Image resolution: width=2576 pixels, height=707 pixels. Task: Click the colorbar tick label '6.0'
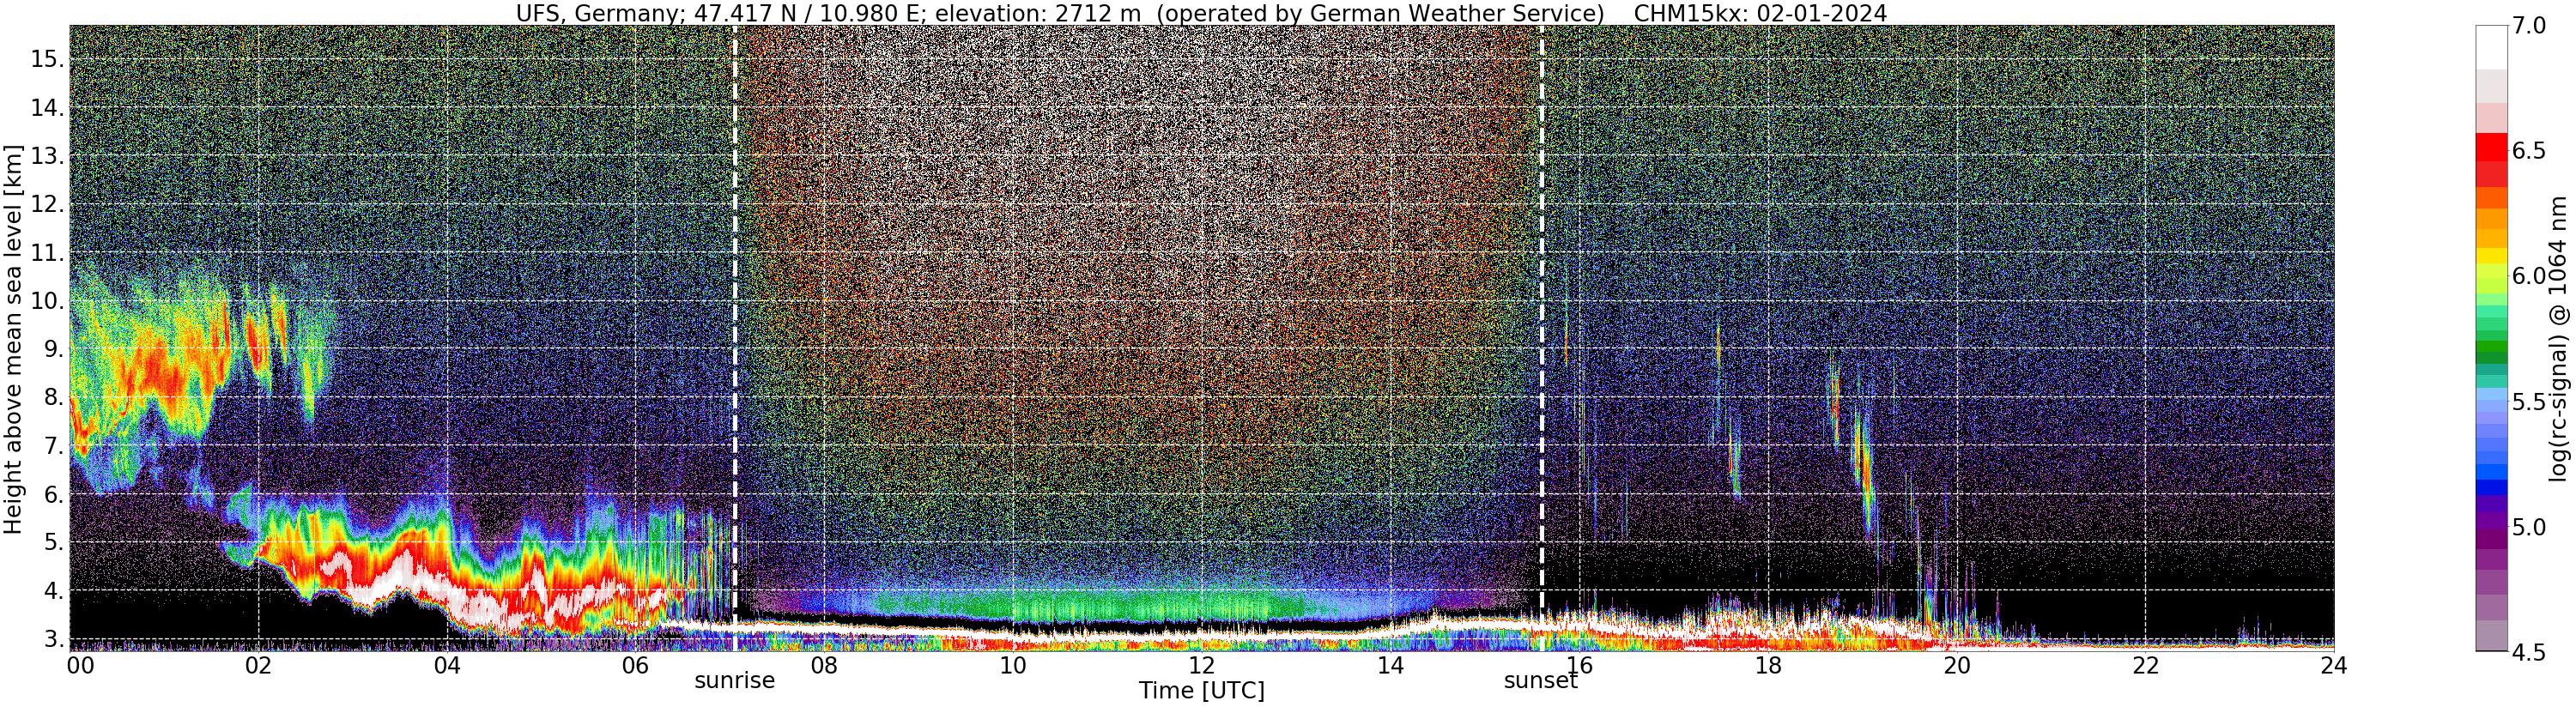pos(2528,276)
